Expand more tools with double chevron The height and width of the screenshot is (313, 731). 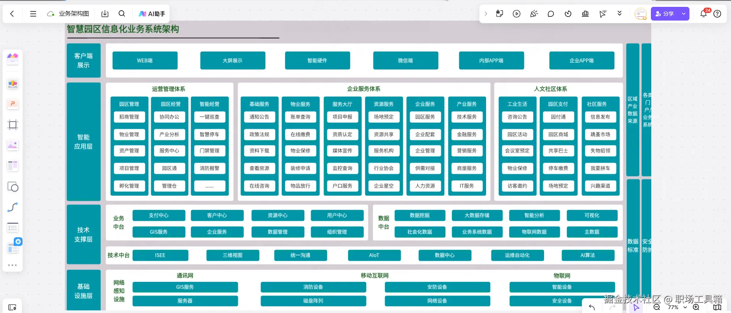(x=620, y=13)
